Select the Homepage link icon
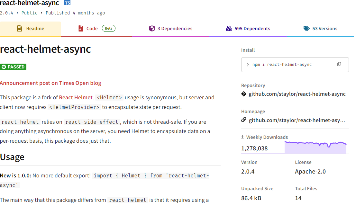The height and width of the screenshot is (206, 356). point(243,120)
